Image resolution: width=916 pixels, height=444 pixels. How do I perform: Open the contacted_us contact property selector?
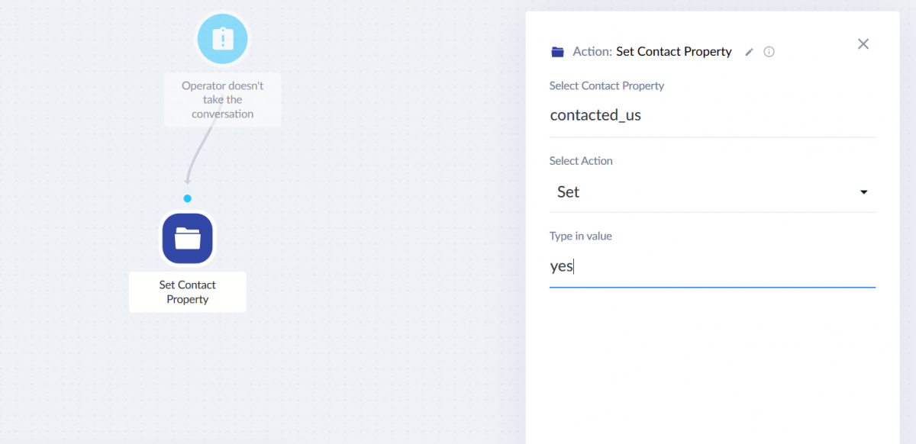point(712,116)
